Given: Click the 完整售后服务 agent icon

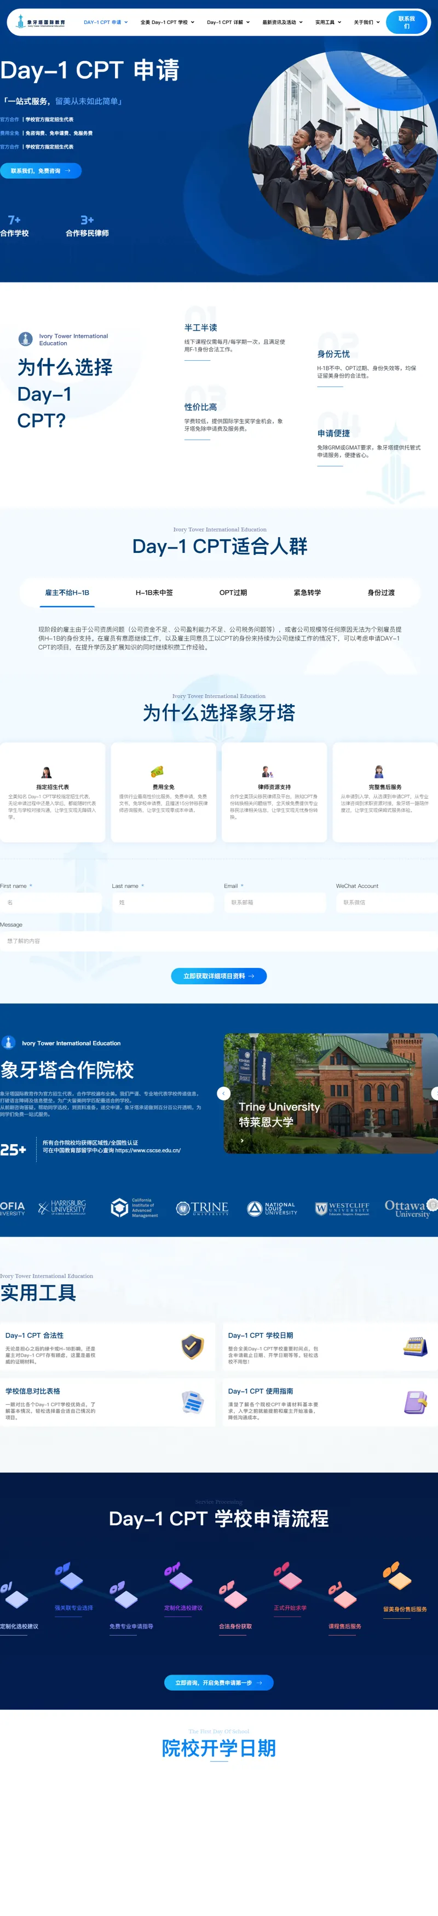Looking at the screenshot, I should click(378, 772).
